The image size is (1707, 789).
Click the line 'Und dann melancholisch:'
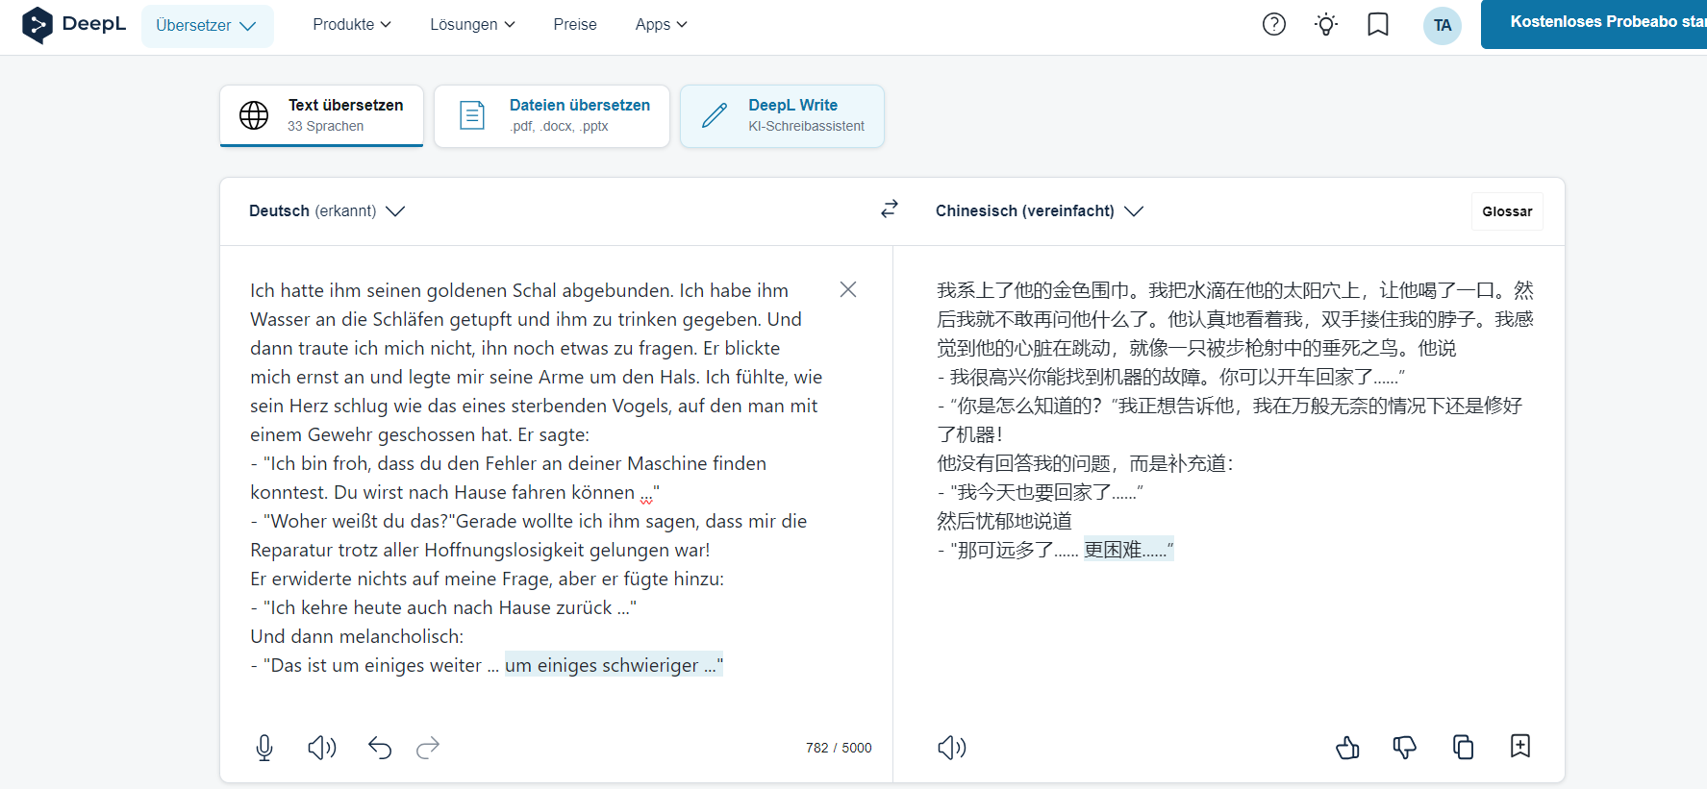tap(357, 636)
